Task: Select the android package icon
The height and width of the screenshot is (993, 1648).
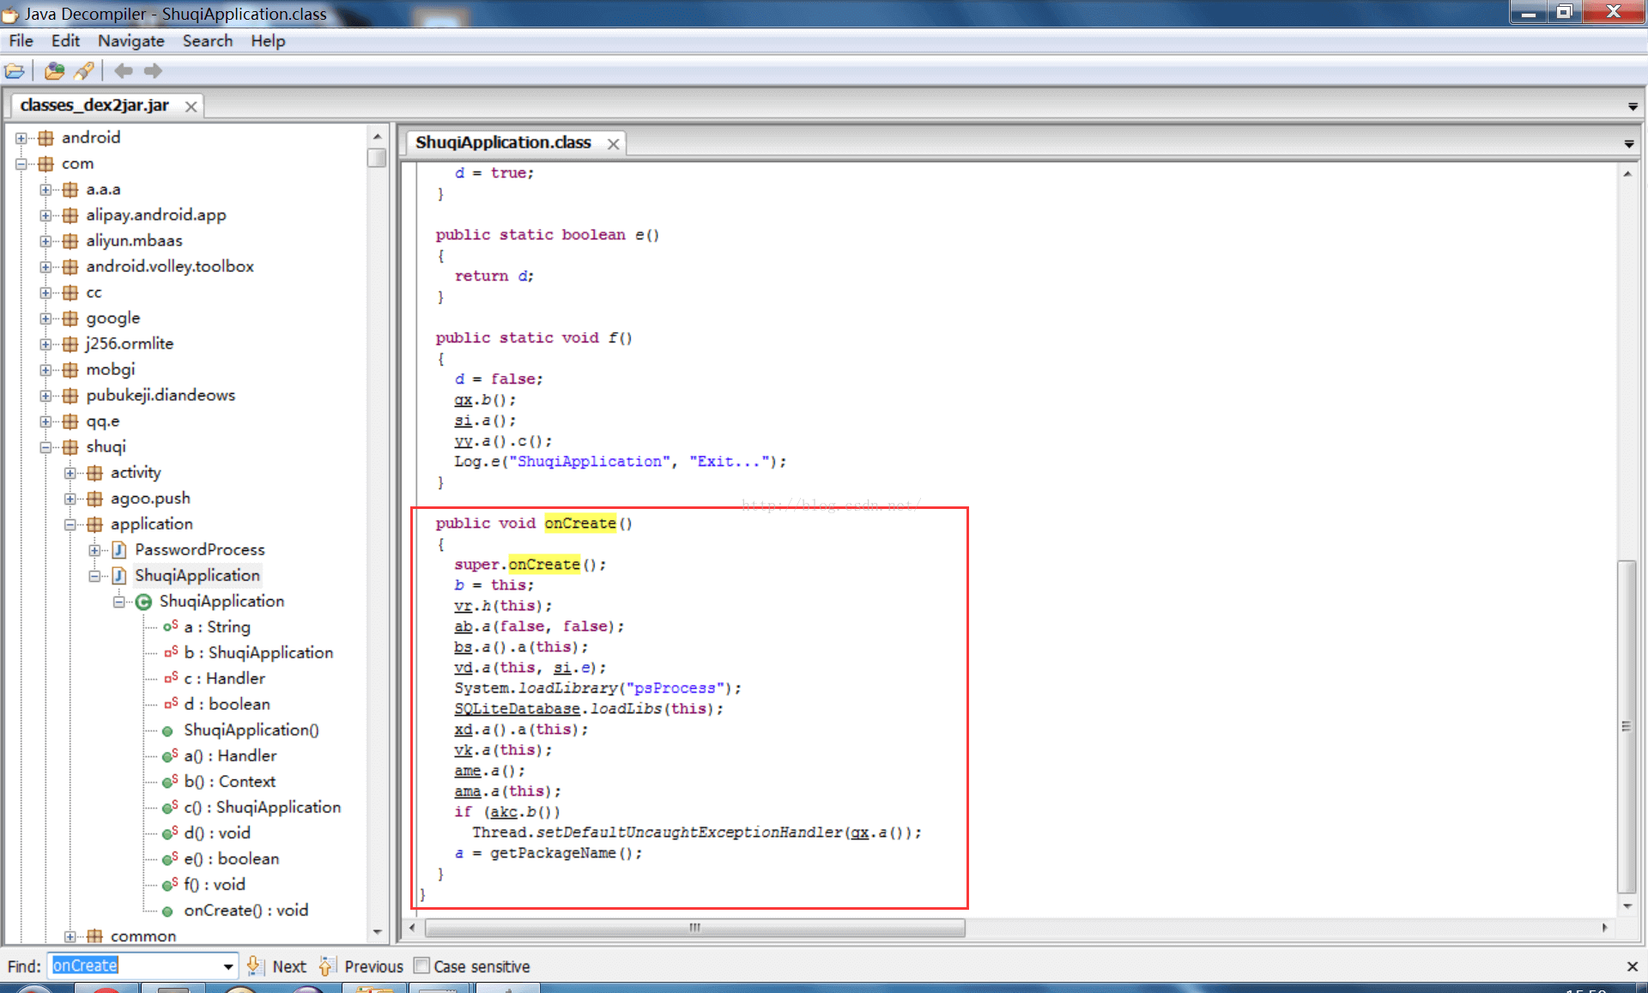Action: point(45,137)
